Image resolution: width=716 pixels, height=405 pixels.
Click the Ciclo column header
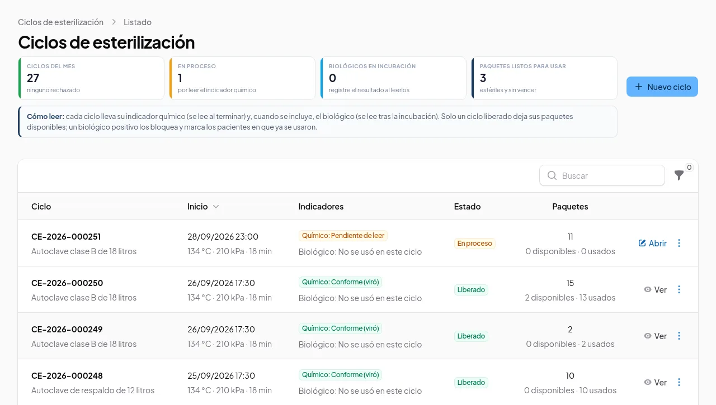pyautogui.click(x=41, y=207)
